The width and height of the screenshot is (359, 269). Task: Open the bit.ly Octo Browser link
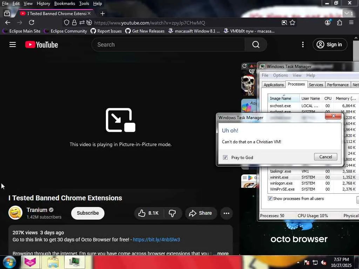pyautogui.click(x=156, y=240)
